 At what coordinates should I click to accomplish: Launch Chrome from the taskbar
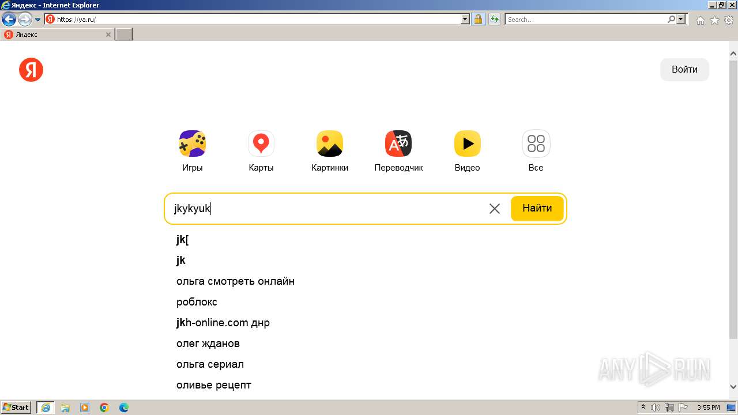104,408
